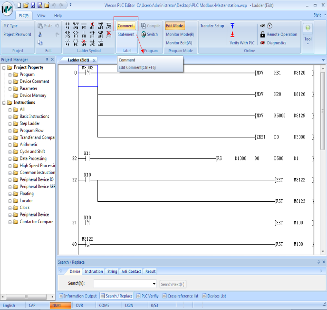
Task: Click Verify With PLC
Action: click(x=242, y=43)
